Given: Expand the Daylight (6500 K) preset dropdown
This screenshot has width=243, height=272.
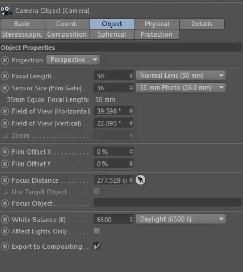Looking at the screenshot, I should click(x=181, y=219).
